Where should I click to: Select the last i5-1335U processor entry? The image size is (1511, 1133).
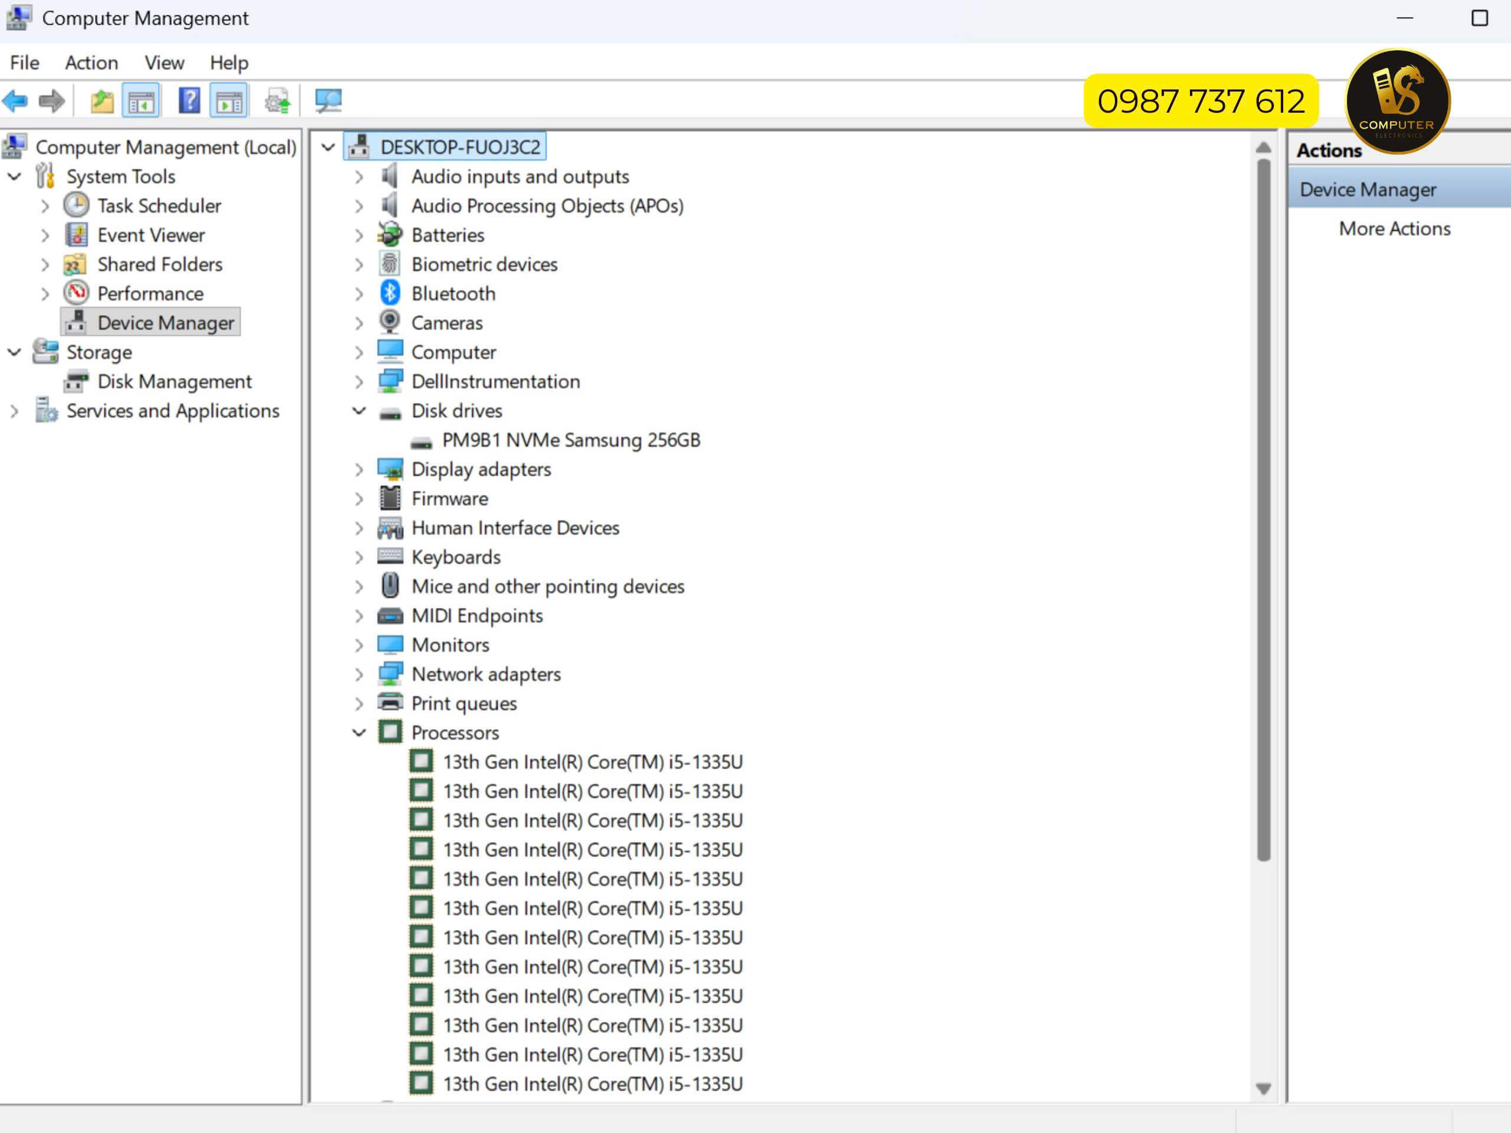tap(592, 1084)
